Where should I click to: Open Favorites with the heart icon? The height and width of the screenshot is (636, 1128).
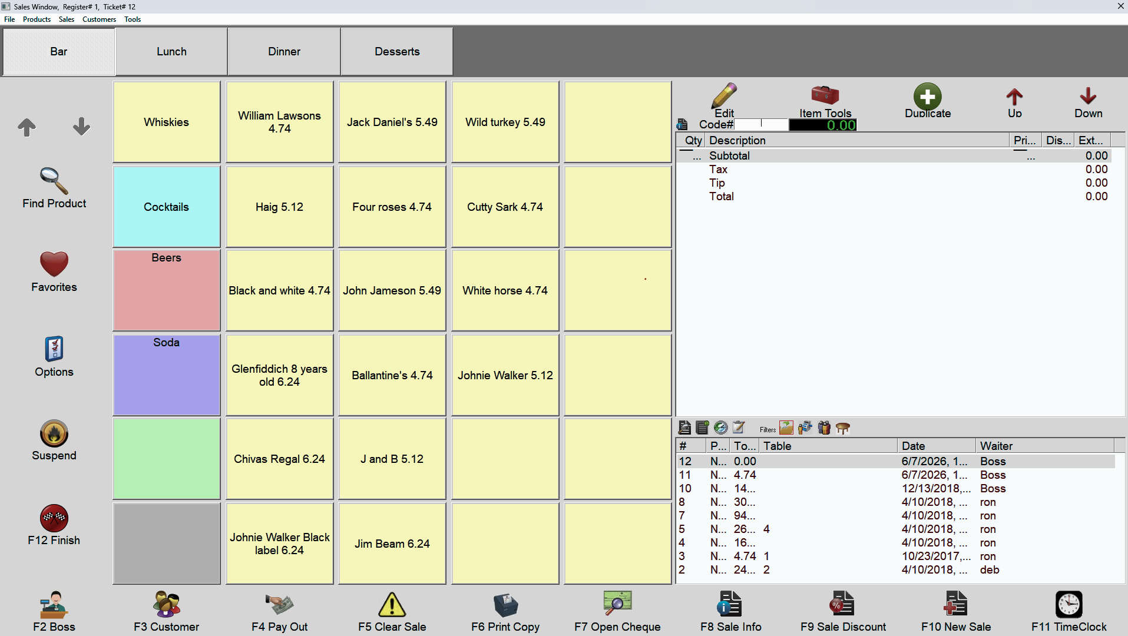click(x=54, y=264)
